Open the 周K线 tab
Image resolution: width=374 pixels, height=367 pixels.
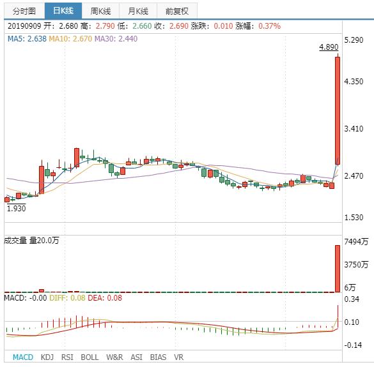click(100, 11)
